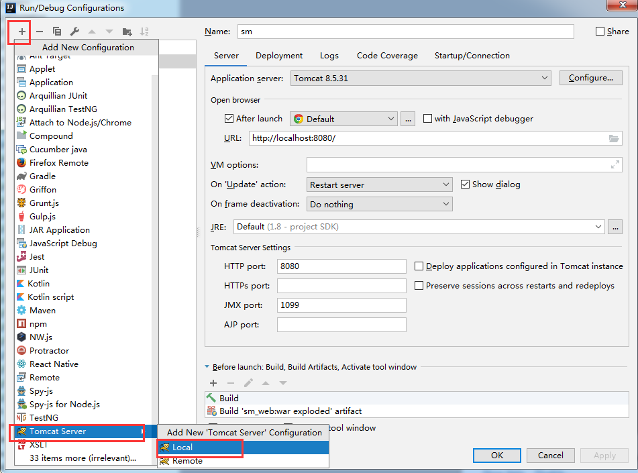Enable with JavaScript debugger checkbox

427,119
